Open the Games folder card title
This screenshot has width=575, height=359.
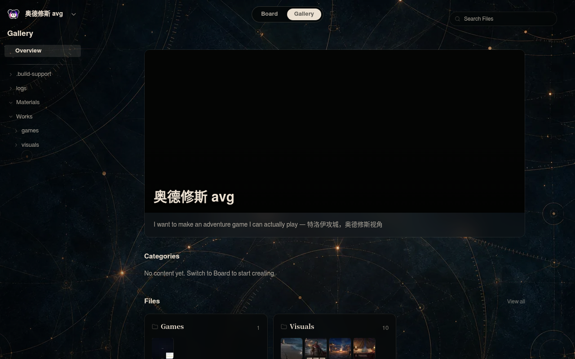[x=172, y=327]
